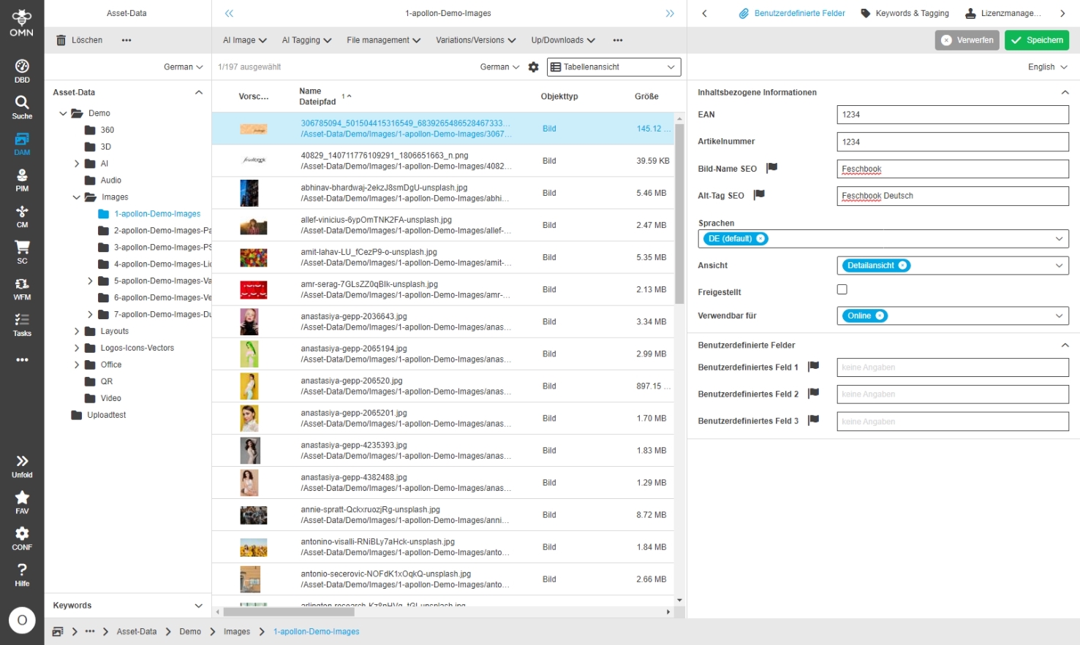Open FAV favorites star icon

[x=22, y=502]
